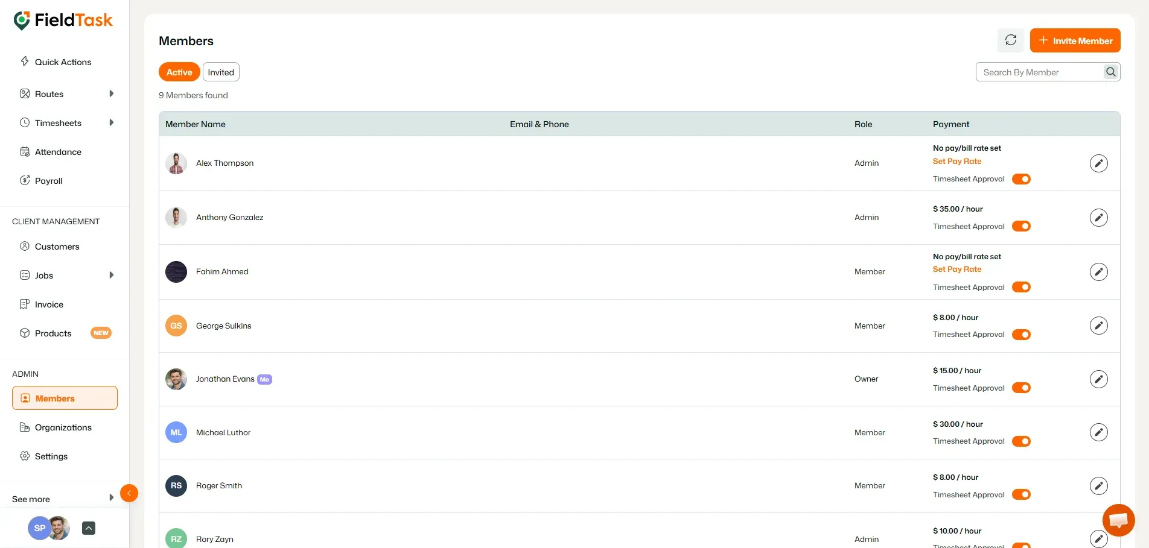Switch to the Invited tab
Image resolution: width=1149 pixels, height=548 pixels.
pos(221,72)
